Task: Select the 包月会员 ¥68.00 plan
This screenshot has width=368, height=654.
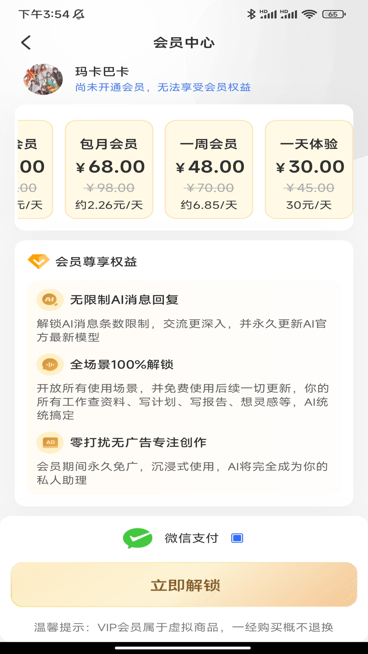Action: tap(109, 169)
